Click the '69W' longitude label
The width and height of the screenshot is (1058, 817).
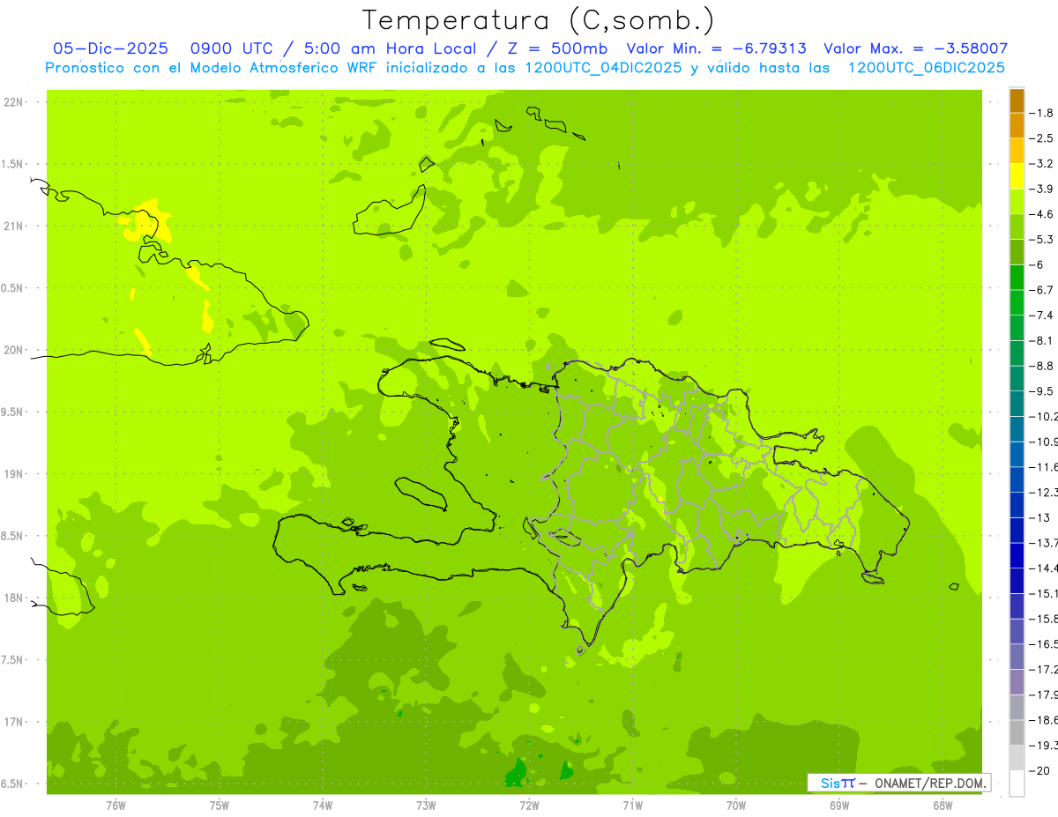tap(838, 806)
